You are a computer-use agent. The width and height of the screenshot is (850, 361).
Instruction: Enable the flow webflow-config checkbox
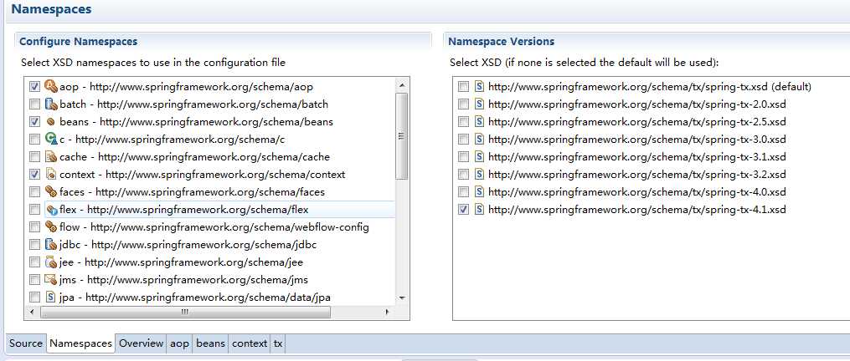[x=34, y=226]
